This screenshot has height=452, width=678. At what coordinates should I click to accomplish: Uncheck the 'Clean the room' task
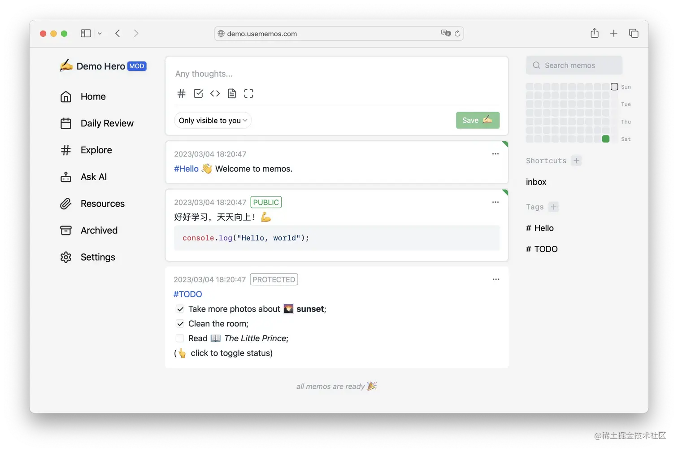[x=180, y=323]
